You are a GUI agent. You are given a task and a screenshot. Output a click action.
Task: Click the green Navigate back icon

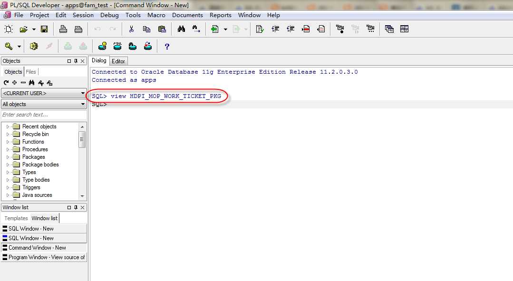click(214, 29)
